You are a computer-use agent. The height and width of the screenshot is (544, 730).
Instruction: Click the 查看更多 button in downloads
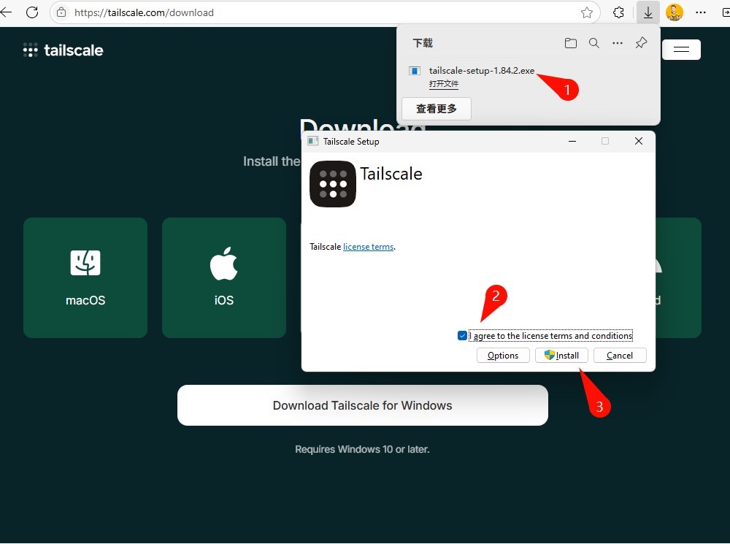coord(437,109)
